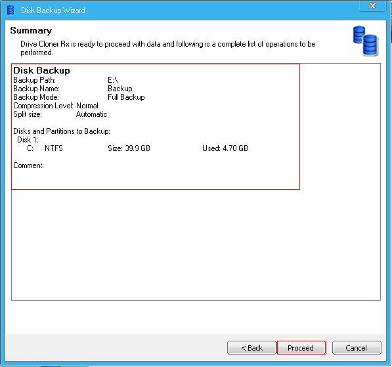
Task: Close the Disk Backup Wizard window
Action: [x=372, y=5]
